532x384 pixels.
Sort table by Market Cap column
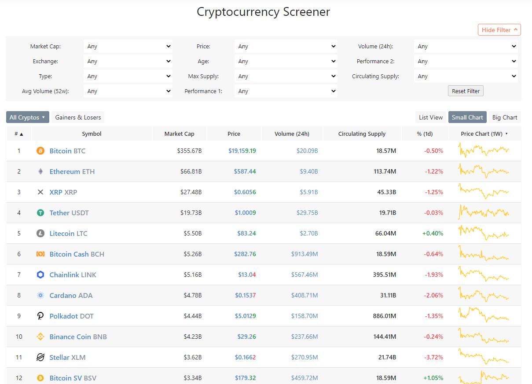(x=179, y=134)
